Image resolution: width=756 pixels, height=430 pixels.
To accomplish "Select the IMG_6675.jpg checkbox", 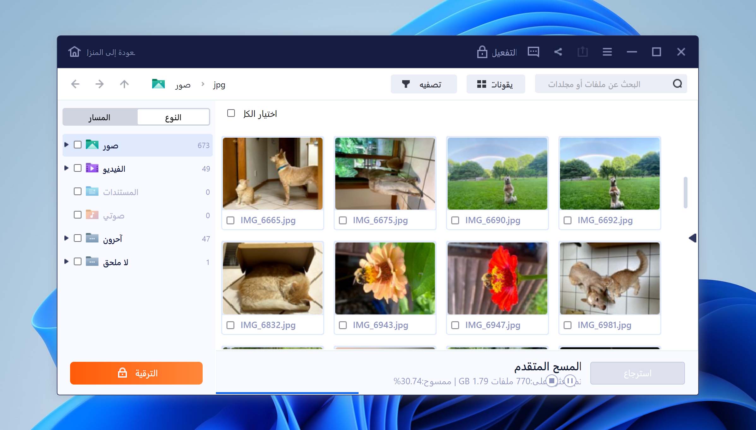I will click(343, 220).
